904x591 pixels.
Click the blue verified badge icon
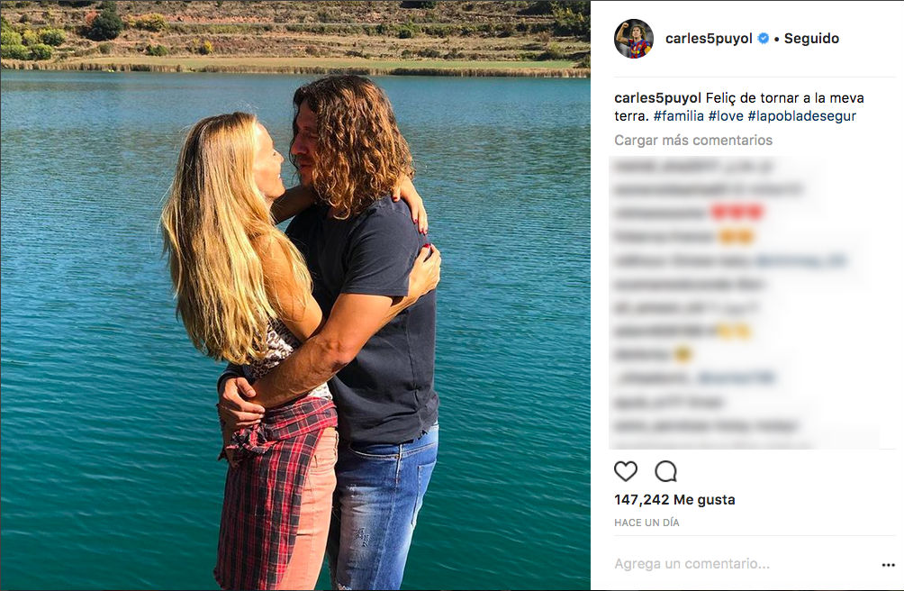(764, 39)
